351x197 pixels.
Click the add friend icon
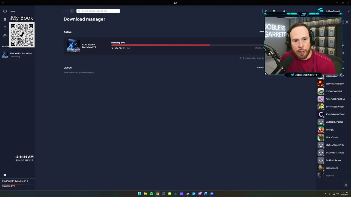(x=347, y=22)
